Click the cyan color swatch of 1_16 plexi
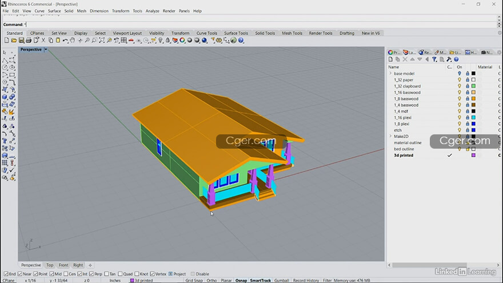This screenshot has width=503, height=283. click(473, 118)
